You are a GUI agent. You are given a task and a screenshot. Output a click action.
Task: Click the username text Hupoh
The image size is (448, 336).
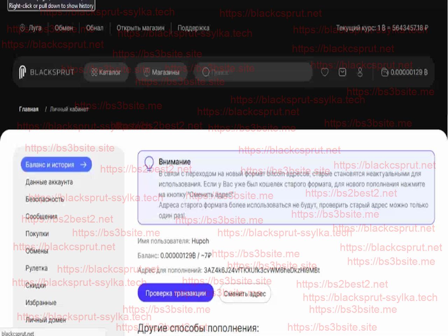click(x=200, y=241)
